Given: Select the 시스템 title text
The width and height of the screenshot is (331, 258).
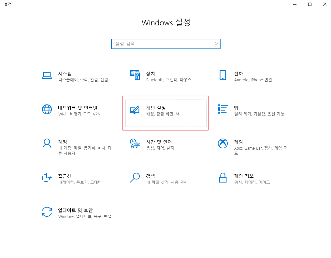Looking at the screenshot, I should point(65,74).
